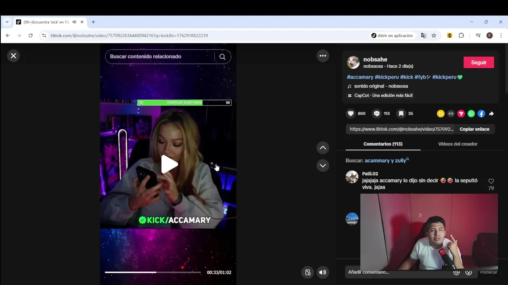Mute the video with speaker icon
The image size is (508, 285).
(322, 272)
